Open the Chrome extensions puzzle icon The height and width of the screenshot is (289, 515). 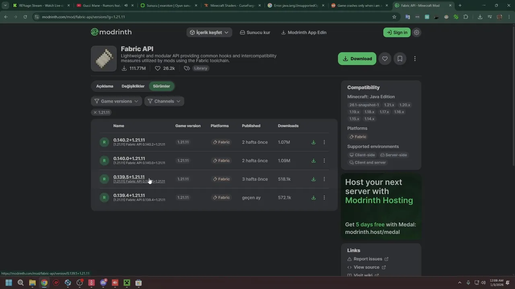point(466,17)
